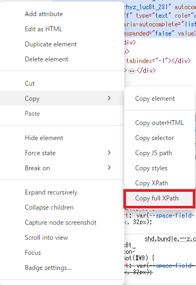
Task: Click the --space-field CSS variable link
Action: [x=172, y=216]
